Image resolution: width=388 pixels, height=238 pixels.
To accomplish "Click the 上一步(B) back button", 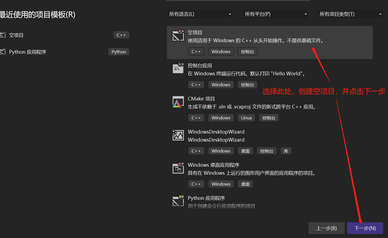I will (326, 228).
